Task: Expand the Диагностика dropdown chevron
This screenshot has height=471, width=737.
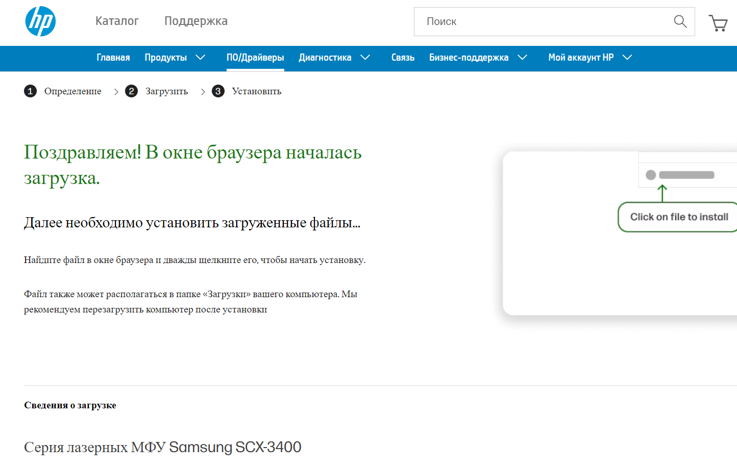Action: tap(365, 58)
